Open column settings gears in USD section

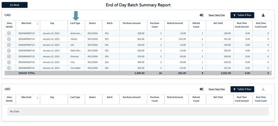[202, 89]
